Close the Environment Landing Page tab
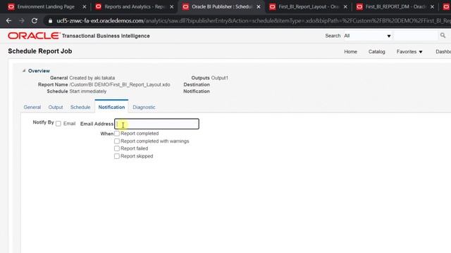This screenshot has height=253, width=451. [x=85, y=6]
